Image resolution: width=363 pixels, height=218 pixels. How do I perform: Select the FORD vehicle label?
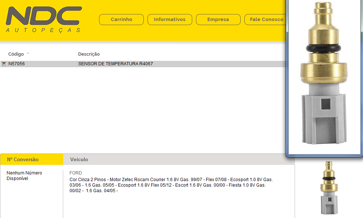[76, 173]
